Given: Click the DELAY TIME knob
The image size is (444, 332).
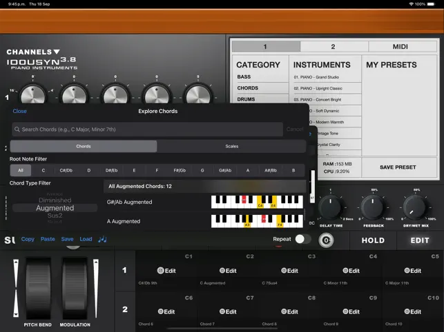Looking at the screenshot, I should coord(331,207).
